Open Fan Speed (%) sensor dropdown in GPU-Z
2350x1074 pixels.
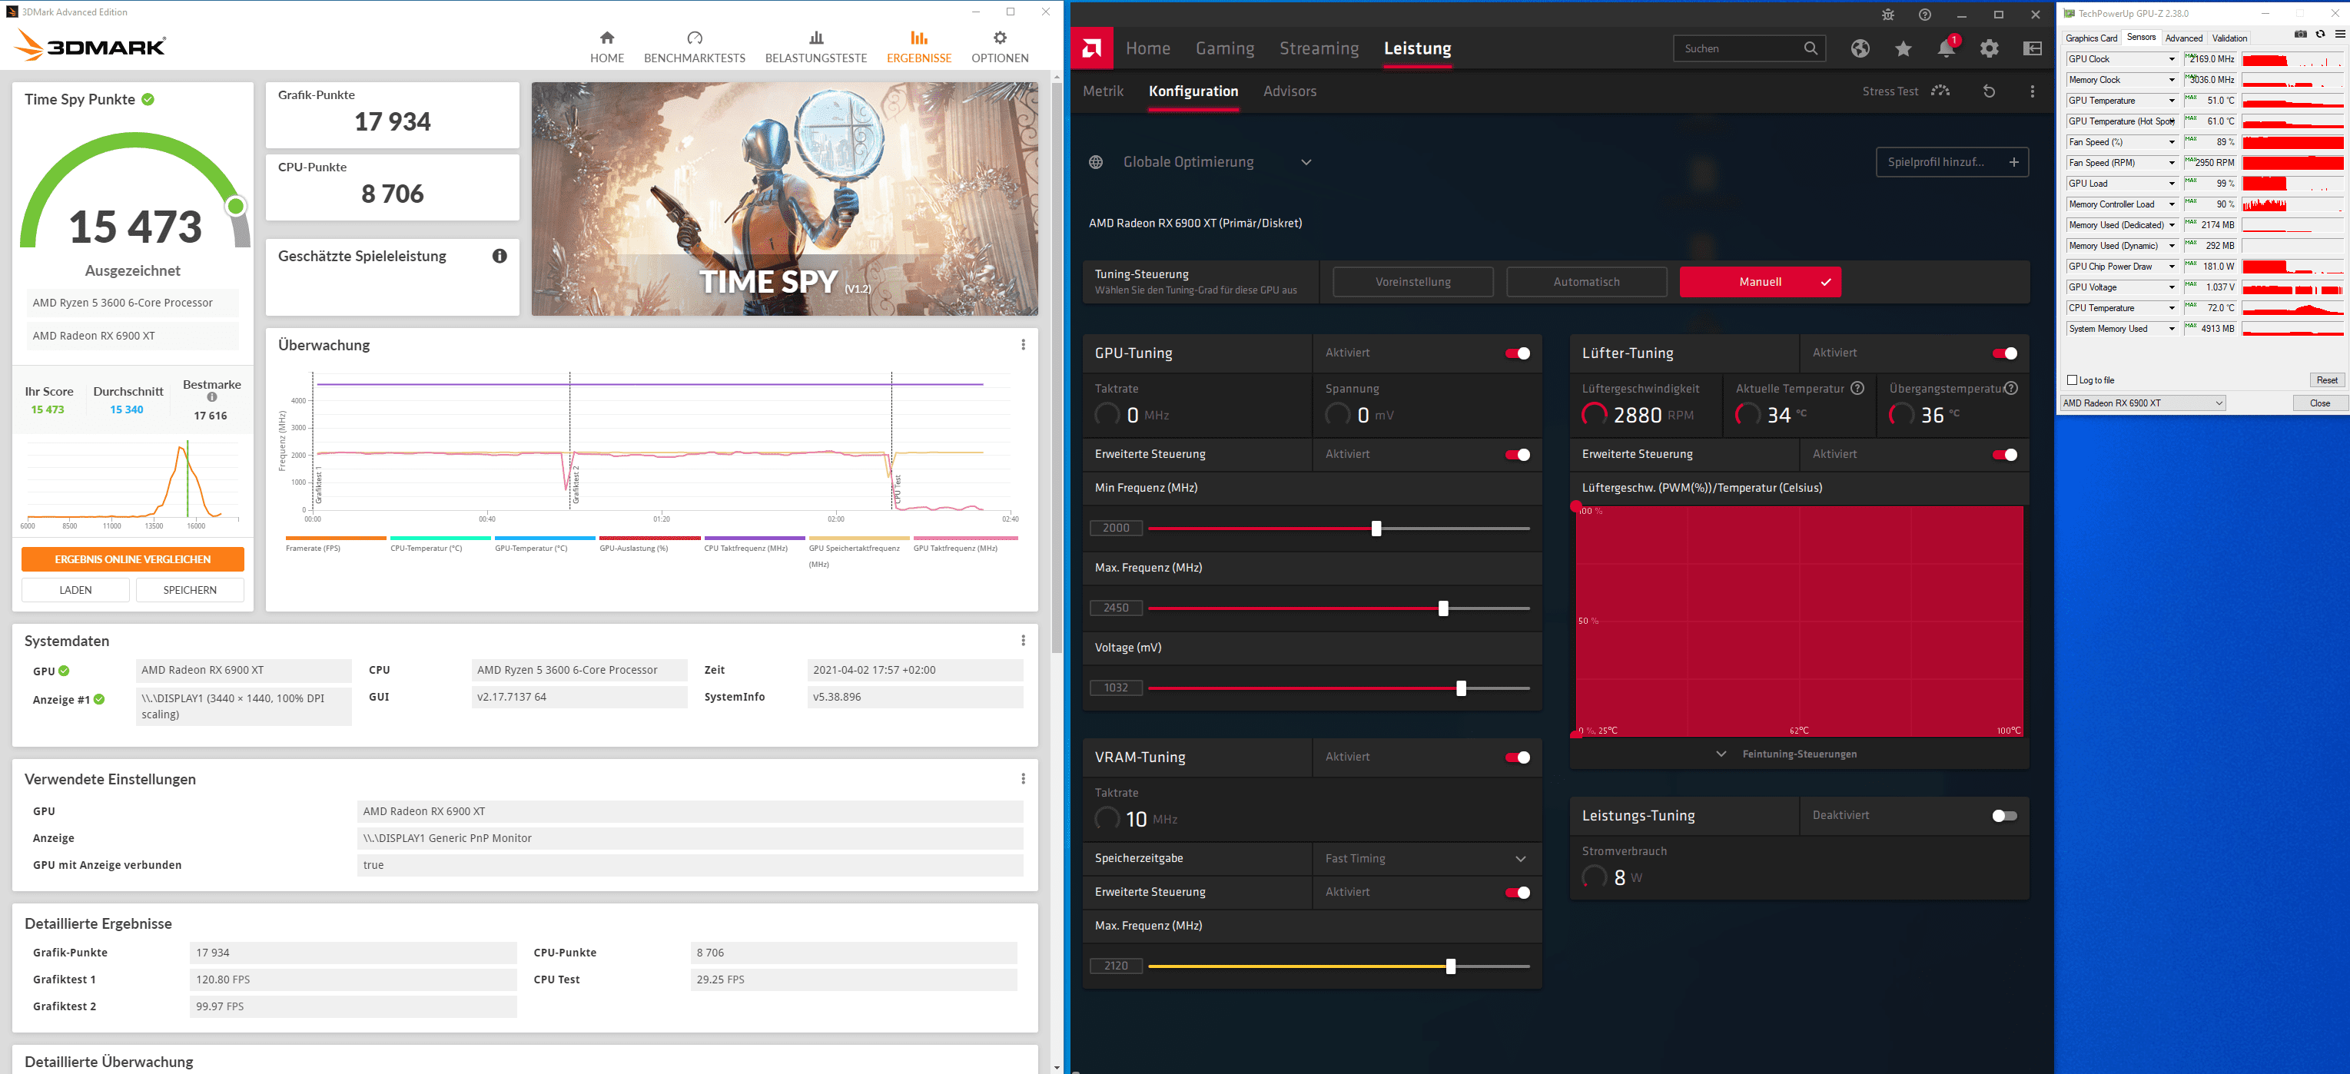coord(2171,142)
